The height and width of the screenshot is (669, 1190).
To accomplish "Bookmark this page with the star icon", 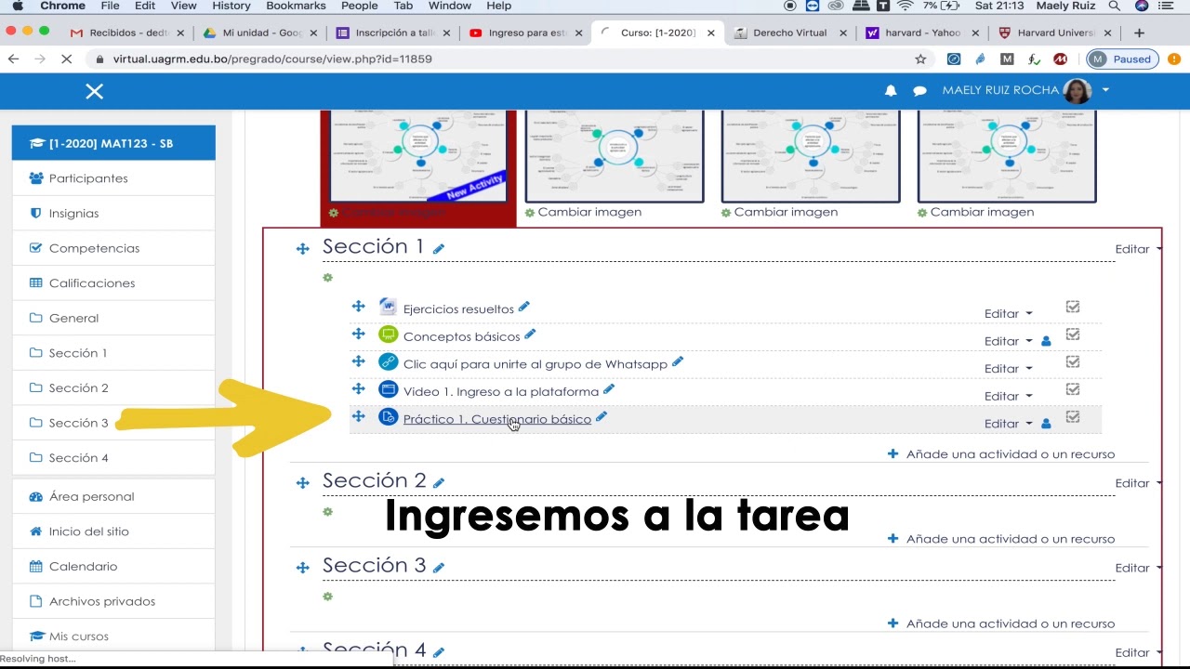I will coord(920,59).
